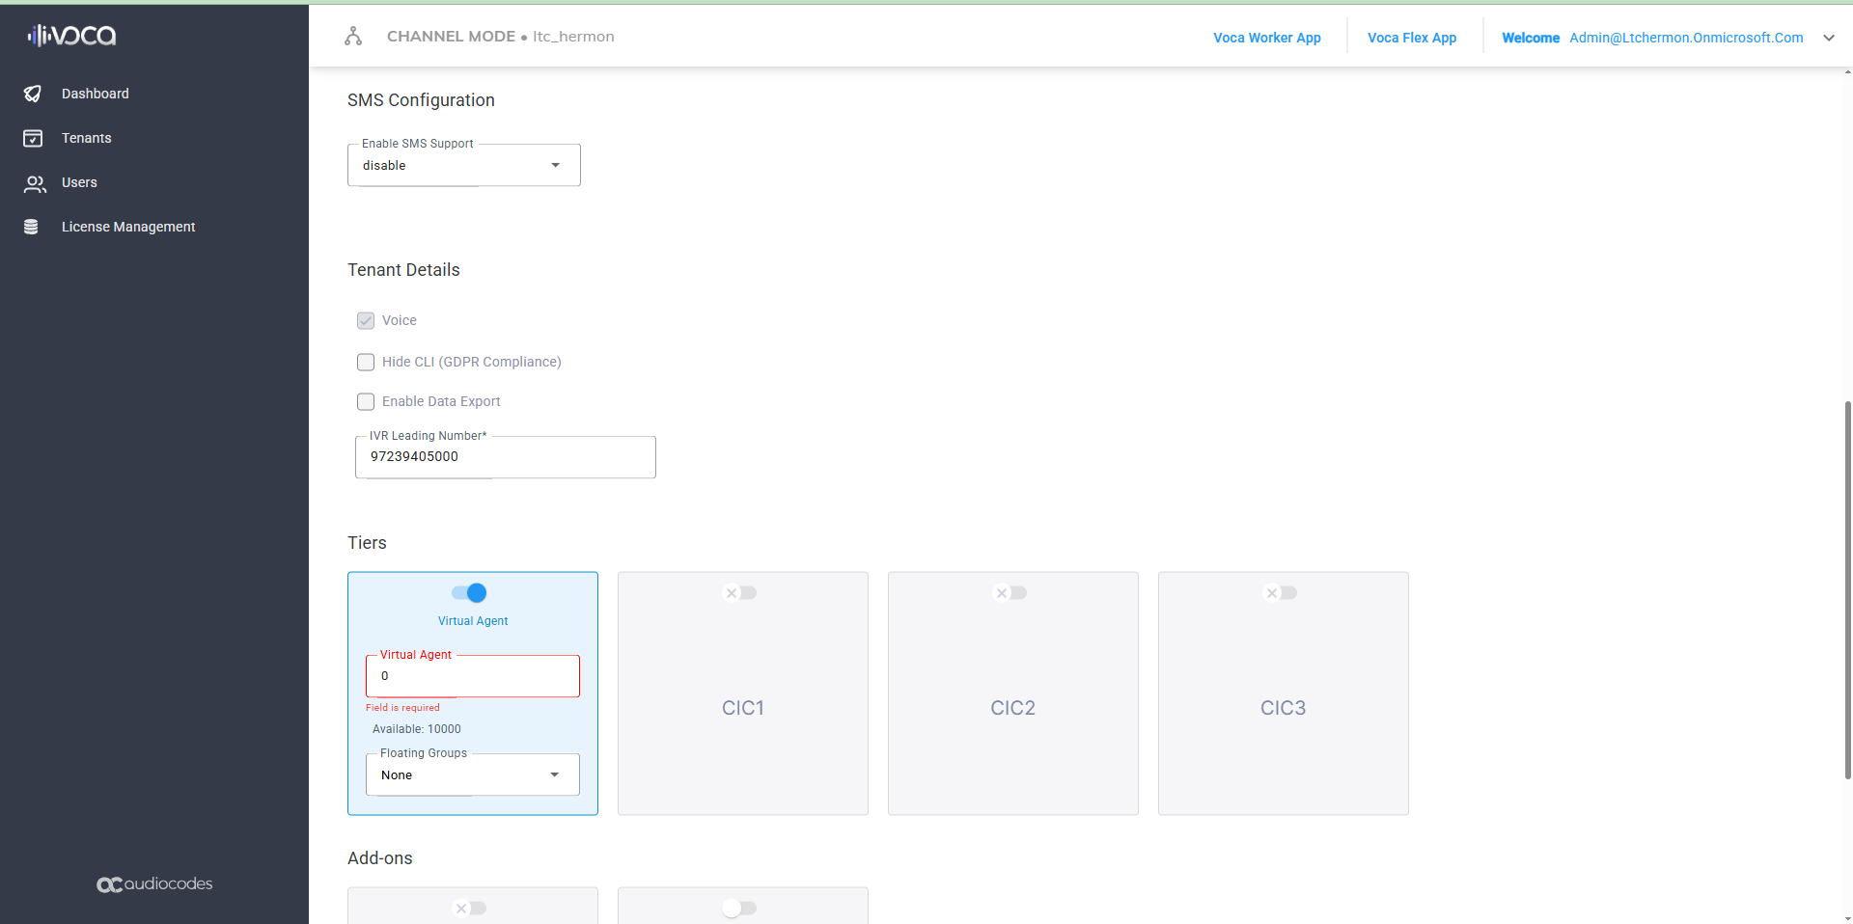Click the License Management database icon

coord(31,227)
